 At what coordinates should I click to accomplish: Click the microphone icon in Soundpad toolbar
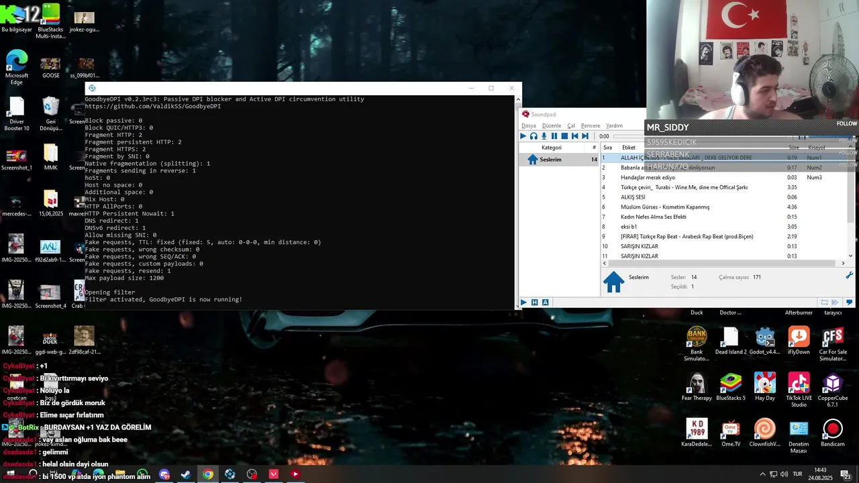[x=544, y=136]
